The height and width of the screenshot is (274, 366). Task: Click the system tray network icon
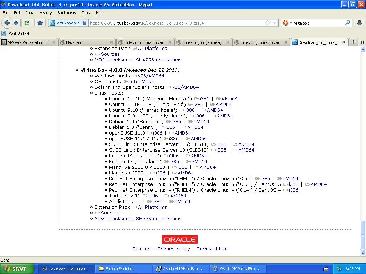340,269
